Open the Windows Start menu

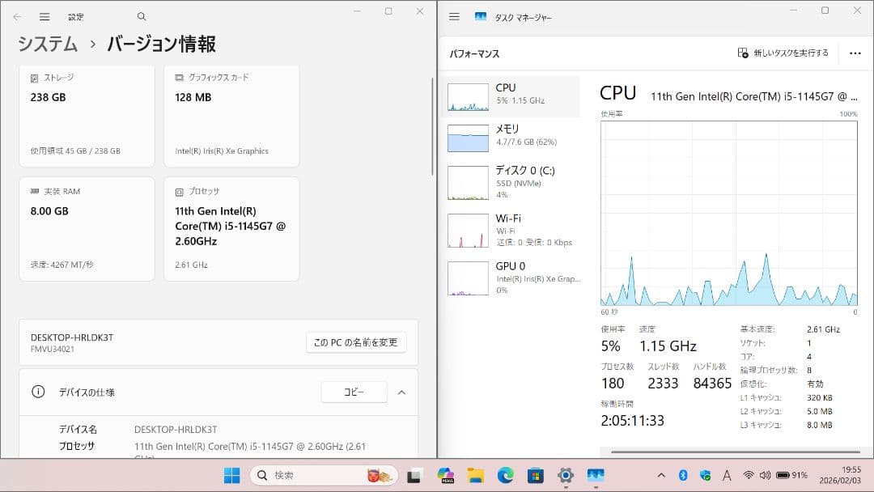click(231, 475)
